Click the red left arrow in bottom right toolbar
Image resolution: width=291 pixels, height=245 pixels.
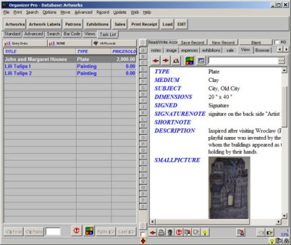[153, 233]
